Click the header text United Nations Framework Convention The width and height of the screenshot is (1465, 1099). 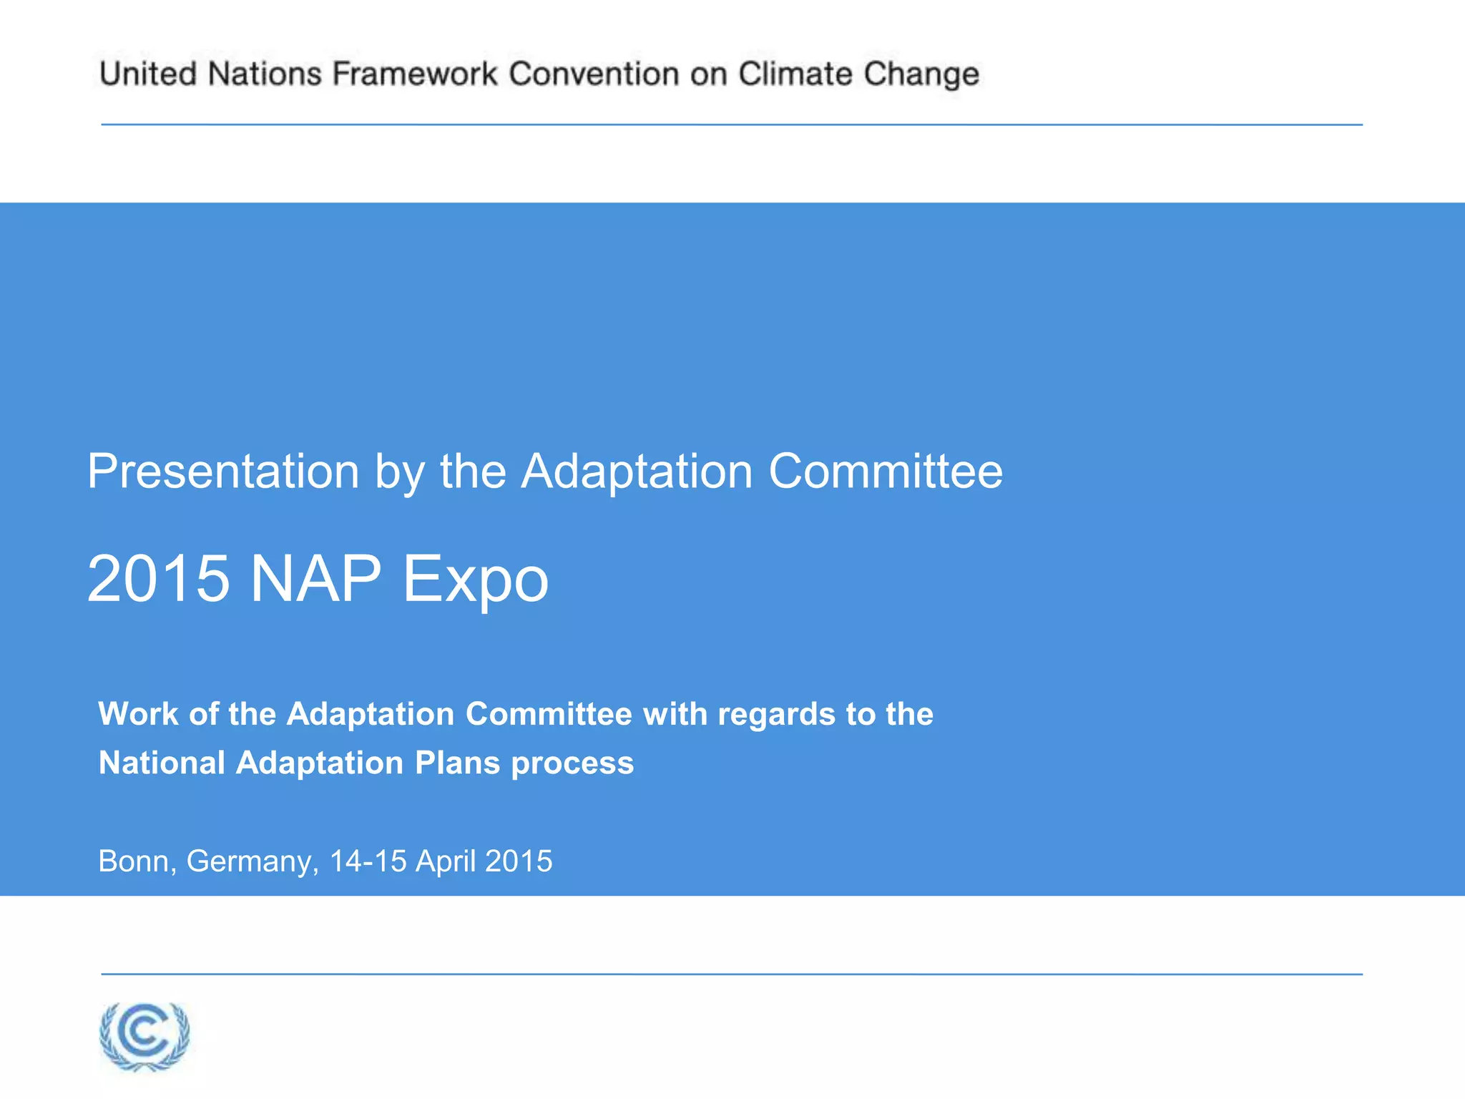pos(390,74)
